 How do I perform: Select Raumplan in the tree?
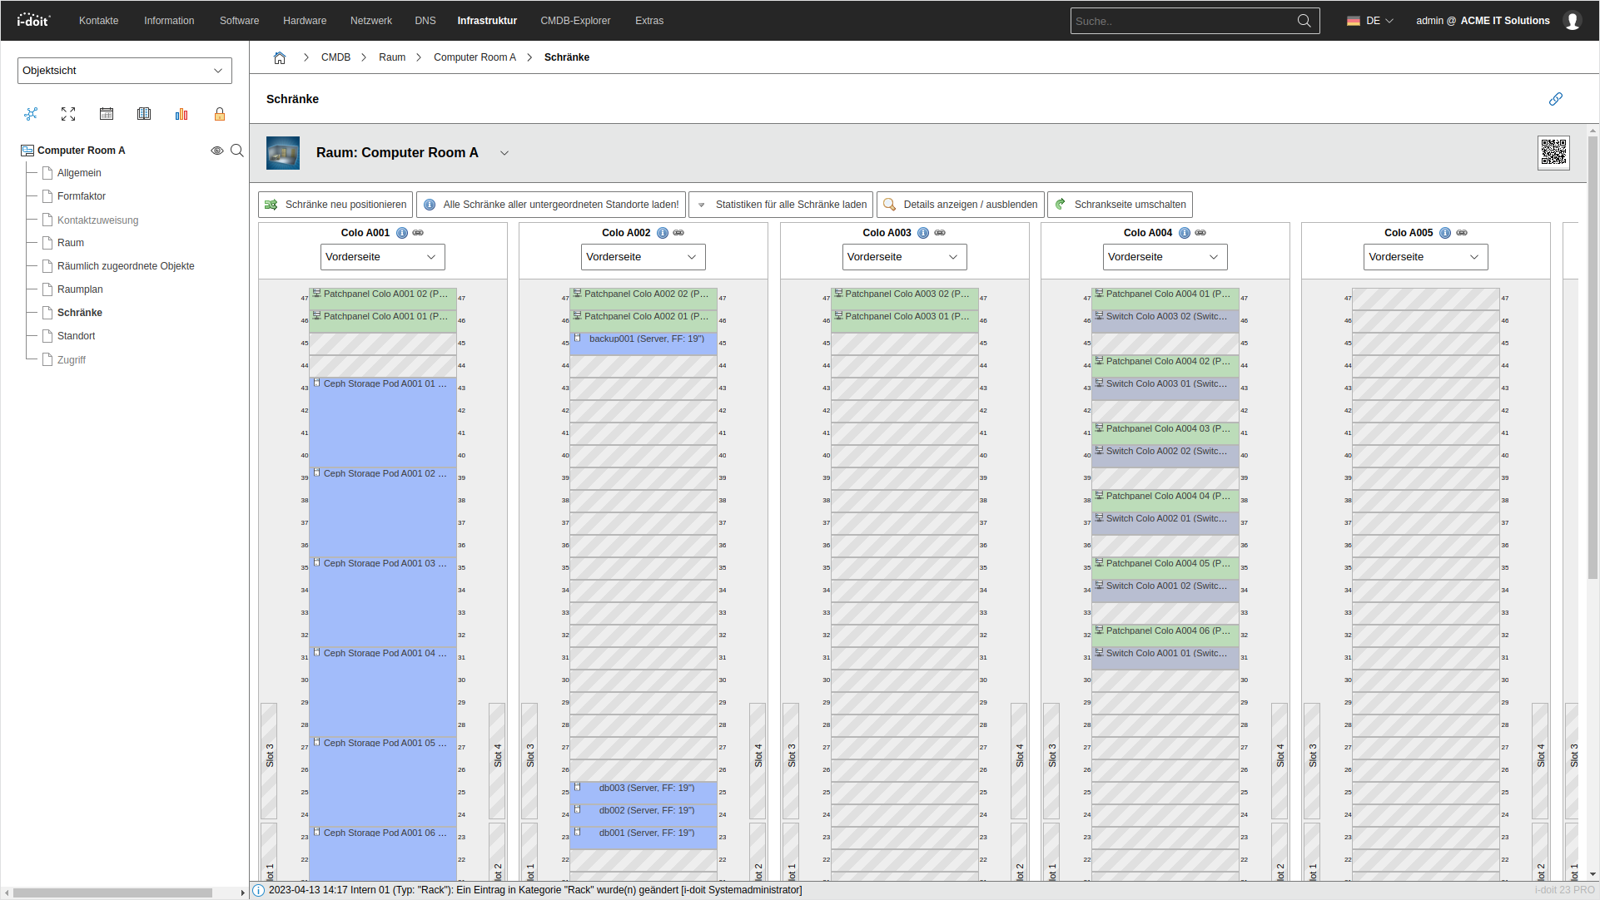coord(80,289)
